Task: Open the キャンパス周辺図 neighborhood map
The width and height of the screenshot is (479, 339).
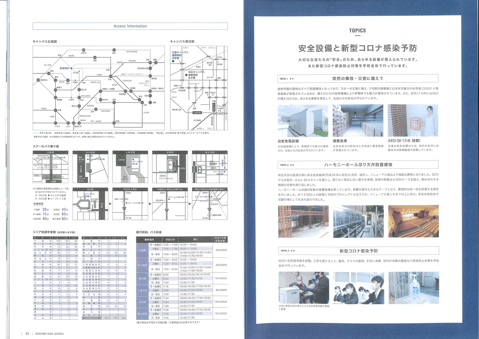Action: pyautogui.click(x=198, y=89)
